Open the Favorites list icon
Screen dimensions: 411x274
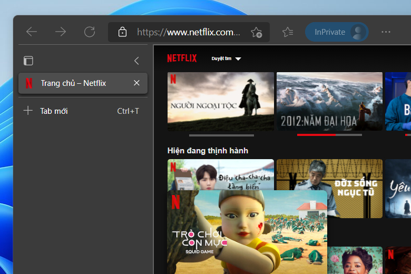[x=288, y=32]
